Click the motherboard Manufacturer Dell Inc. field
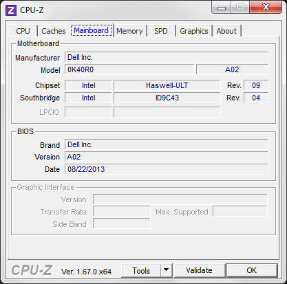287x284 pixels. [x=167, y=57]
